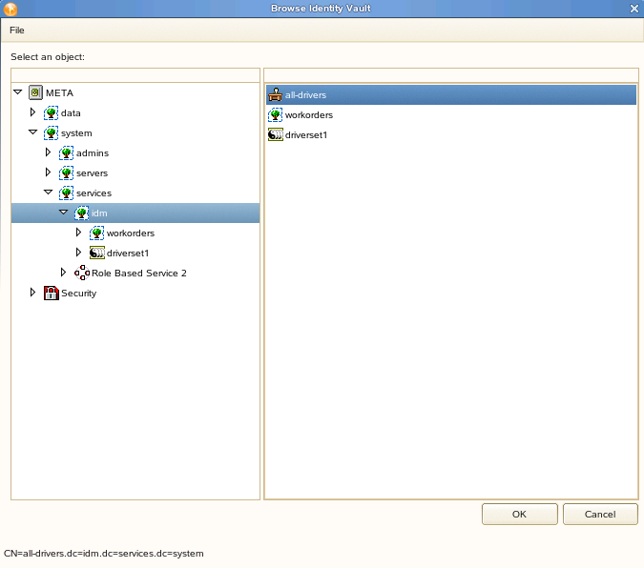644x568 pixels.
Task: Expand the driverset1 tree node
Action: [78, 252]
